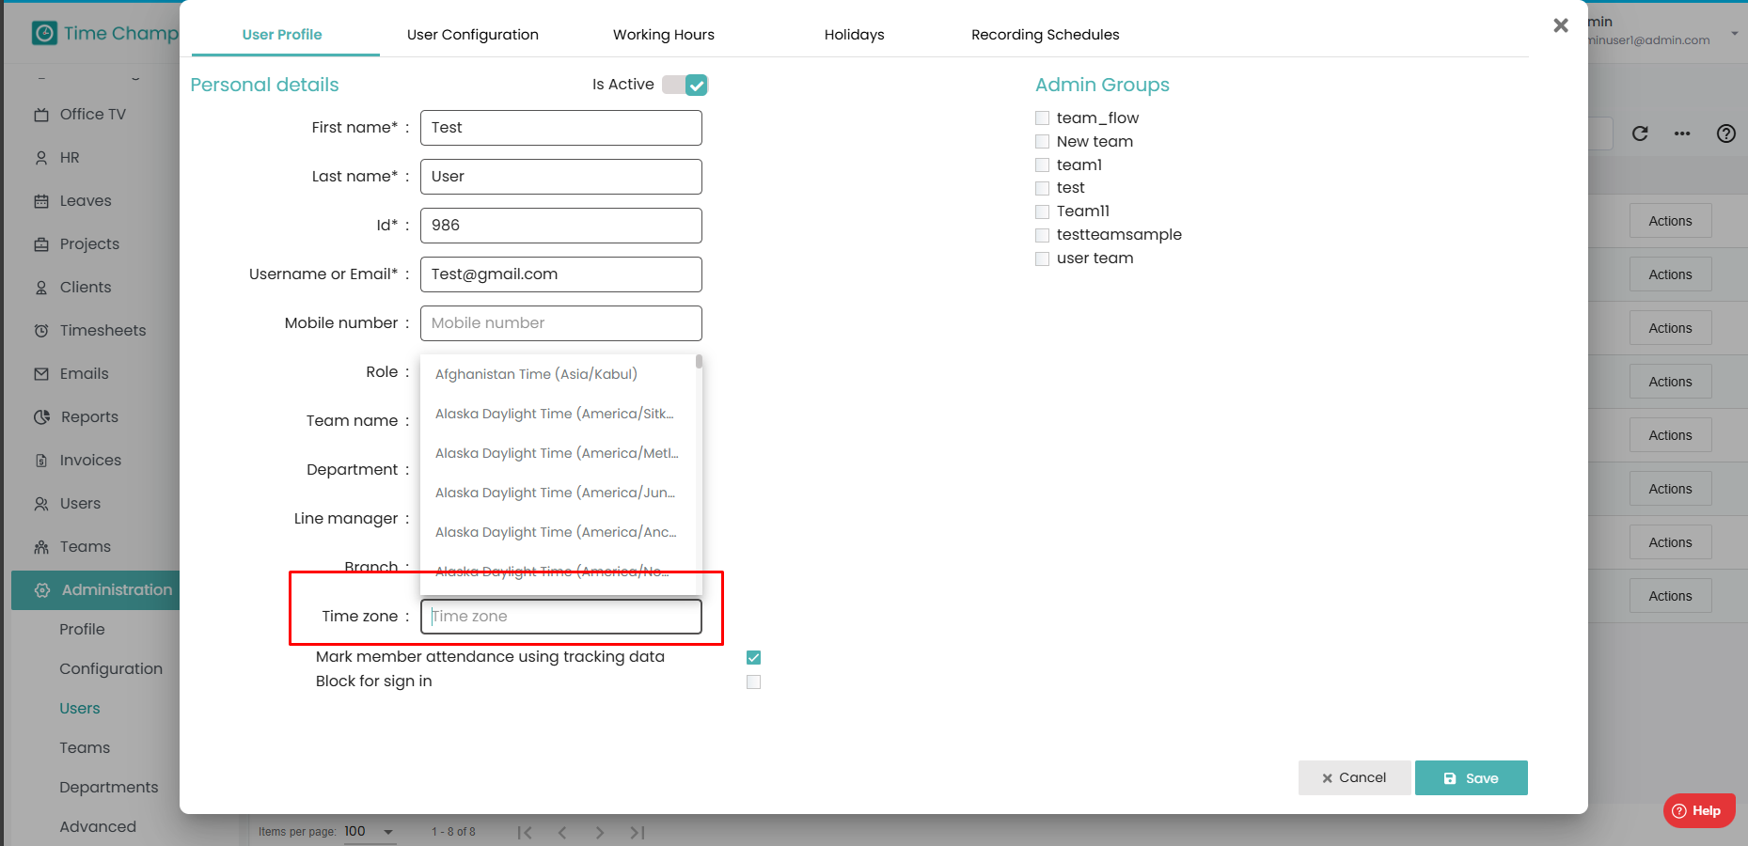1748x846 pixels.
Task: Toggle the Is Active switch
Action: point(685,85)
